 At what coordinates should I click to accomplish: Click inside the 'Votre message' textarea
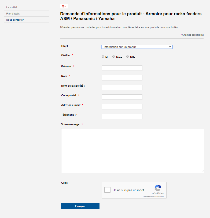[133, 151]
